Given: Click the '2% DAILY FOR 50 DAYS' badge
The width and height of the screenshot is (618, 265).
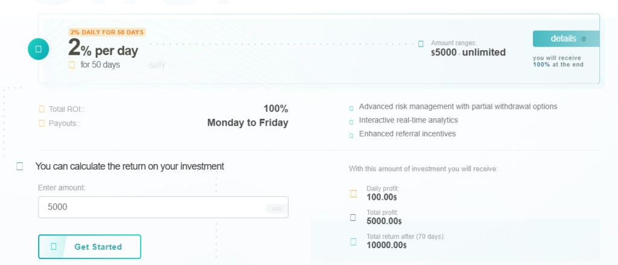Looking at the screenshot, I should coord(107,32).
